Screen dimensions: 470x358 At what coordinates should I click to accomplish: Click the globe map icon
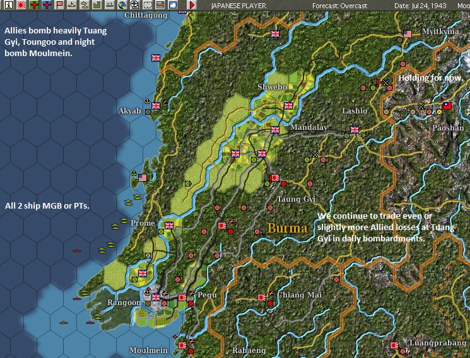pyautogui.click(x=122, y=5)
